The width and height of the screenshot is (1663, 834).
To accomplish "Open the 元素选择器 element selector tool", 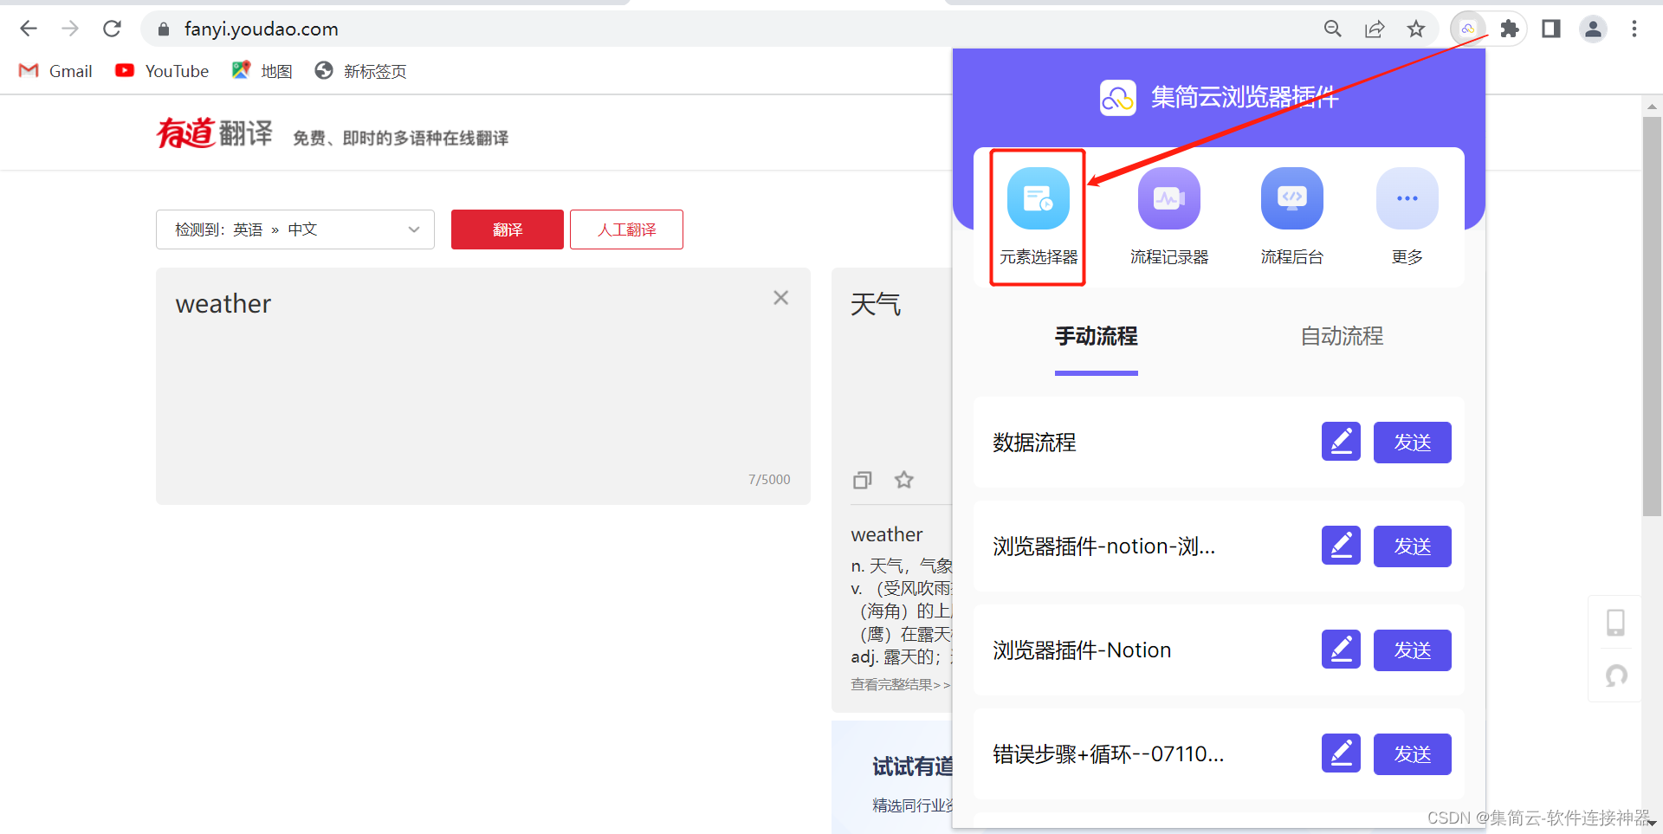I will 1038,217.
